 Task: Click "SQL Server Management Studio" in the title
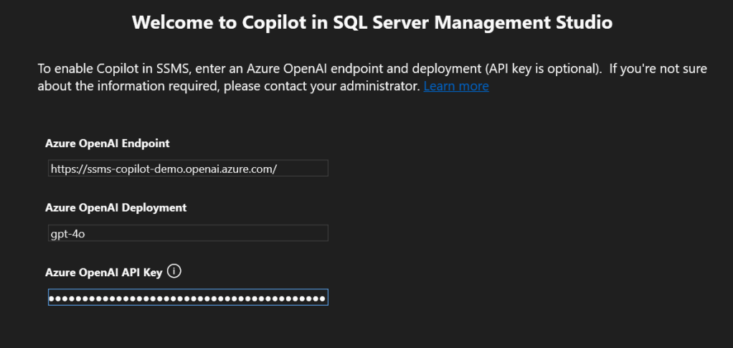473,23
